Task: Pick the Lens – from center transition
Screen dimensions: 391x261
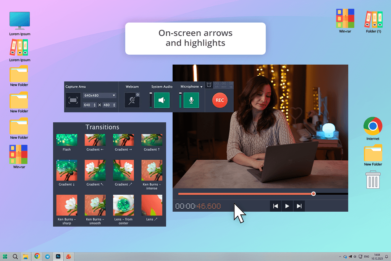Action: (123, 205)
